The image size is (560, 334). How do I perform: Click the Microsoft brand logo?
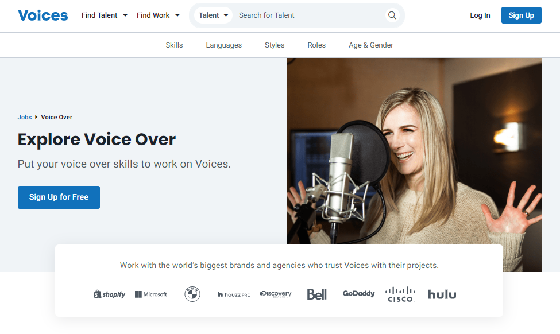point(150,294)
